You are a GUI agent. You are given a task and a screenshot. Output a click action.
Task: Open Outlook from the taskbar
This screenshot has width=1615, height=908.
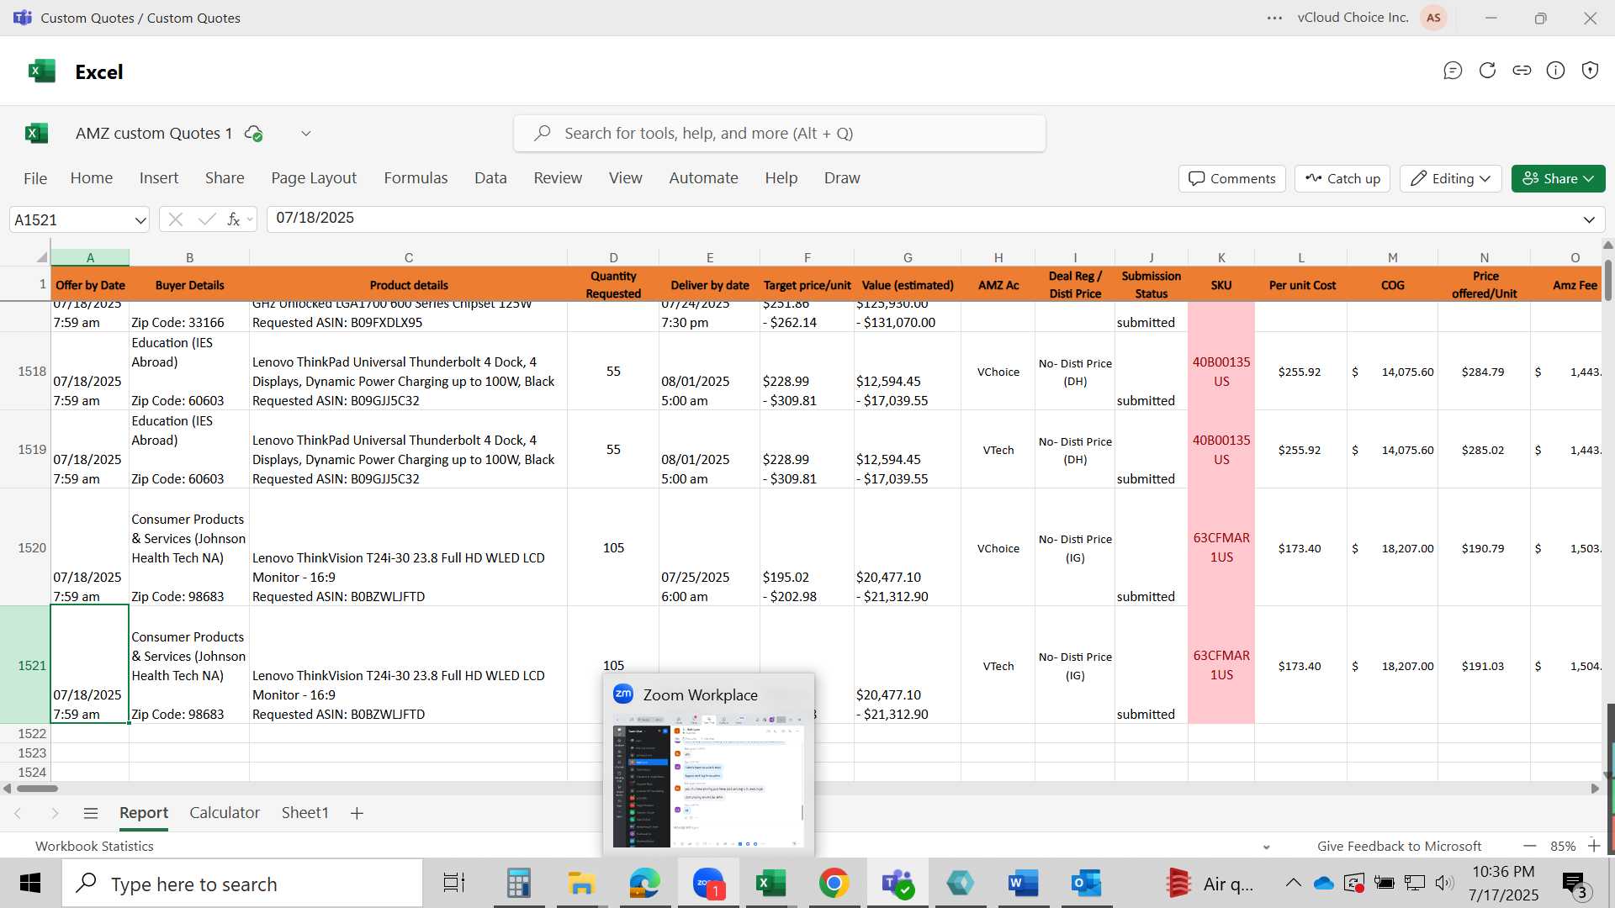pyautogui.click(x=1086, y=884)
